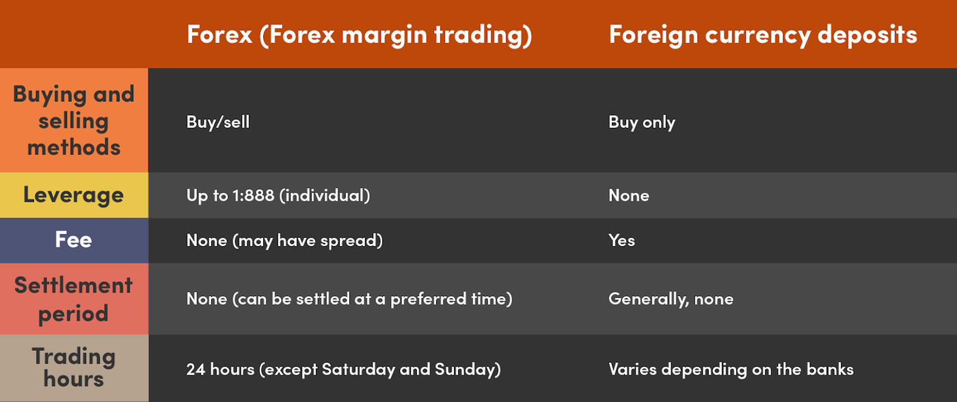Click the 'Yes' fee cell
957x402 pixels.
[621, 241]
